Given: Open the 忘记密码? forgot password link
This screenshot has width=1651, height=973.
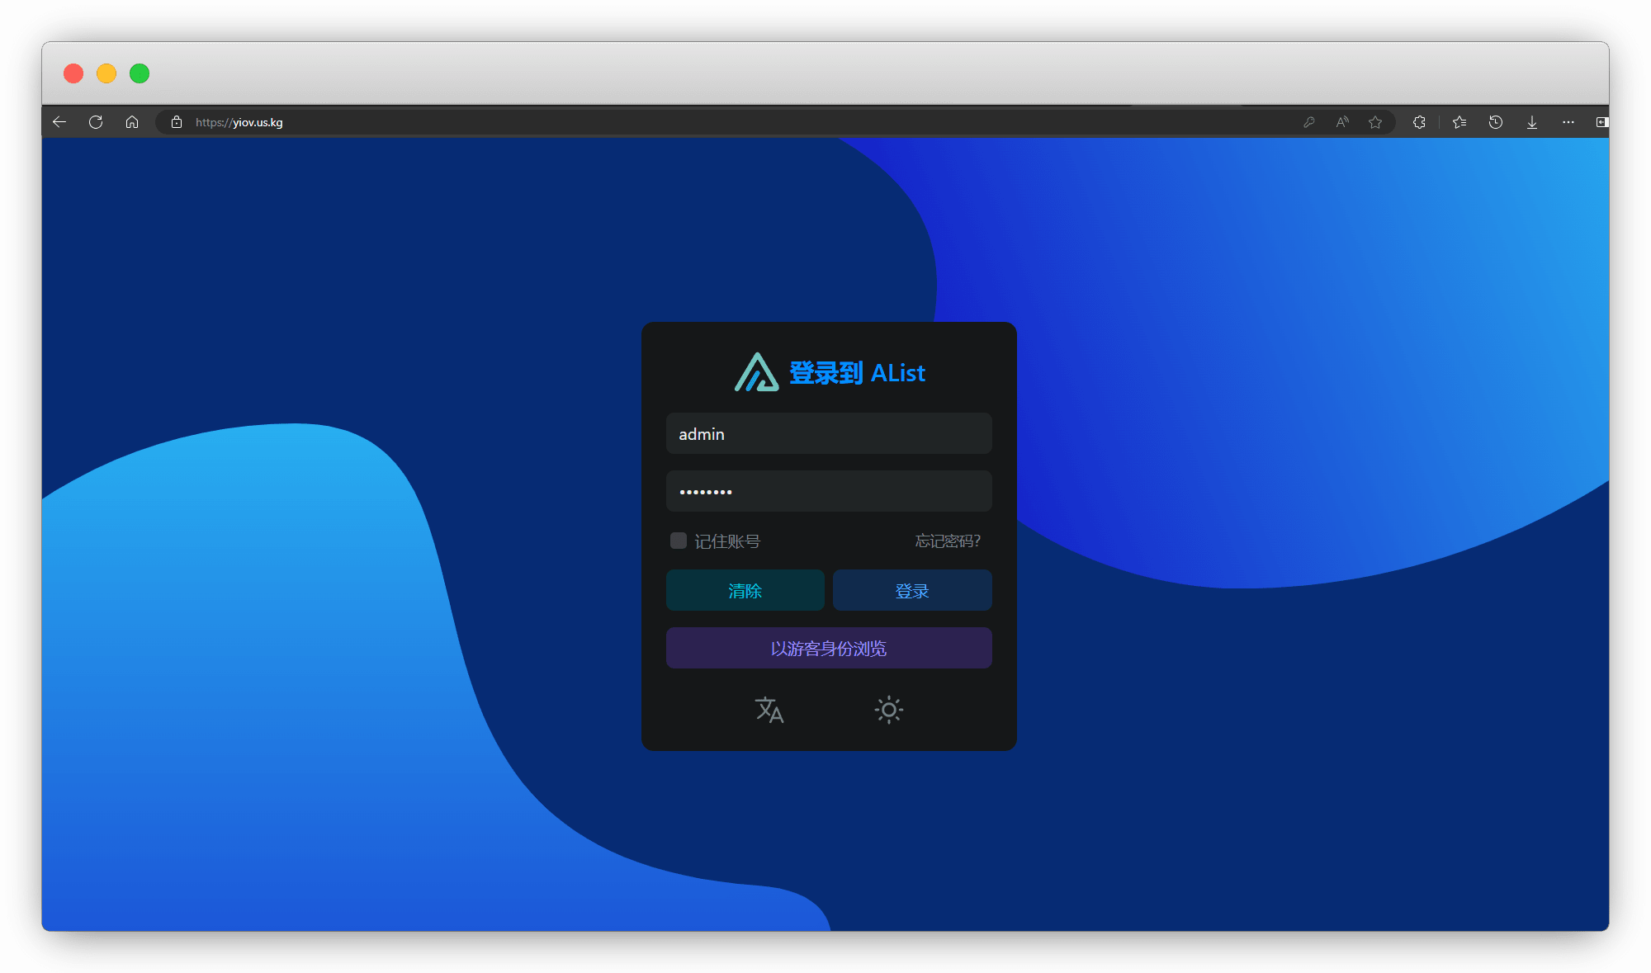Looking at the screenshot, I should [948, 541].
